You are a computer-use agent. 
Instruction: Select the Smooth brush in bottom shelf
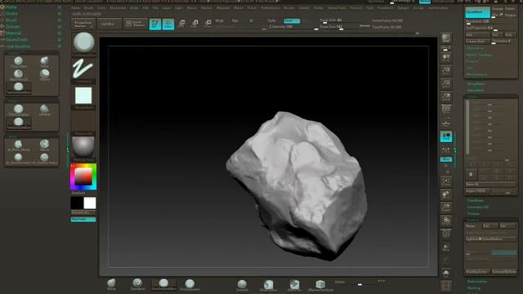click(x=242, y=285)
